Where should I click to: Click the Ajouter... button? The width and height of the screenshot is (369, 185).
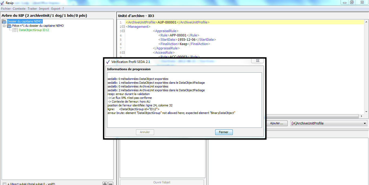(x=277, y=123)
